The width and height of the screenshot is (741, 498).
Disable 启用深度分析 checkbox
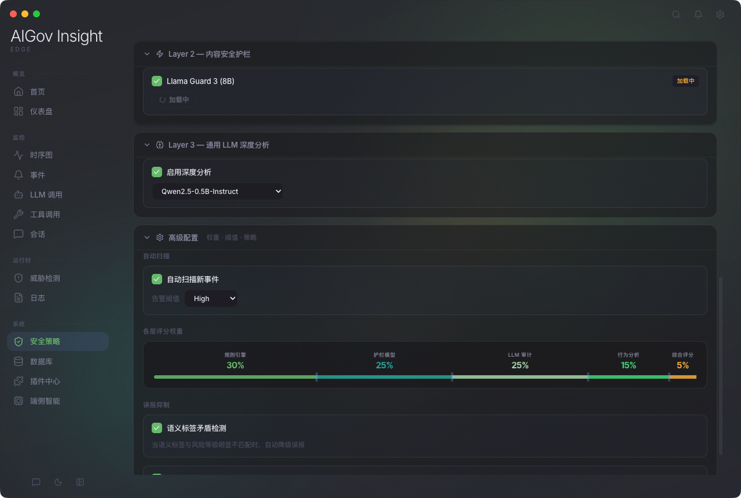[156, 172]
